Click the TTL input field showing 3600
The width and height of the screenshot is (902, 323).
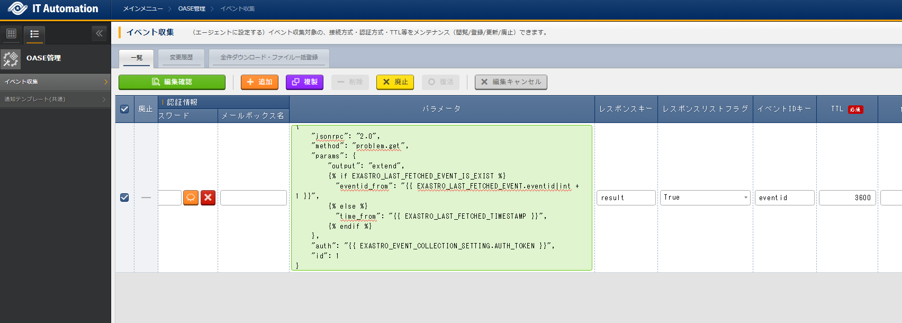click(848, 198)
